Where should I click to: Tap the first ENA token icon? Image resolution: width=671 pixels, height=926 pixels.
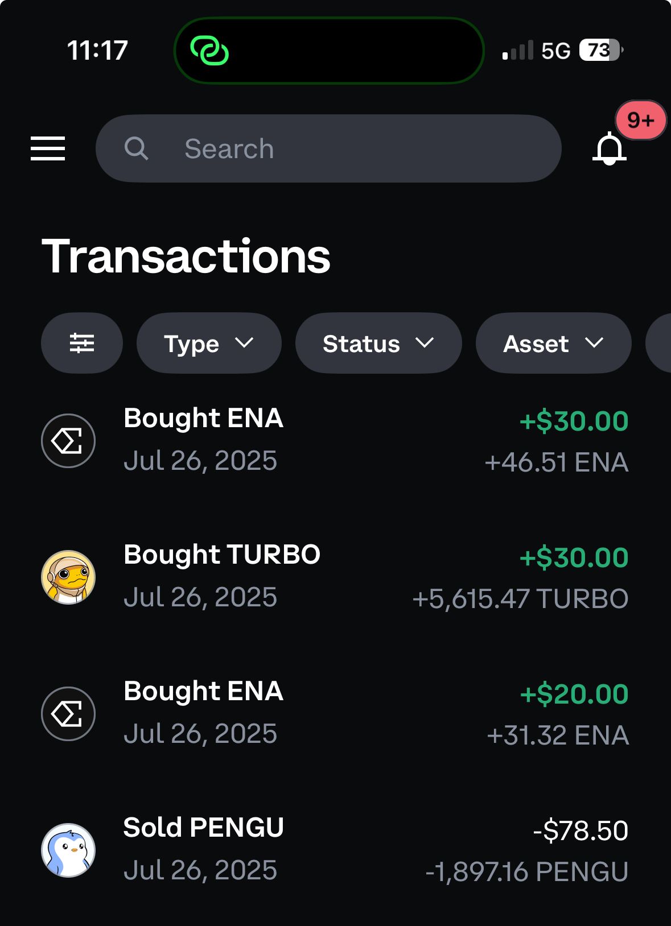click(68, 441)
